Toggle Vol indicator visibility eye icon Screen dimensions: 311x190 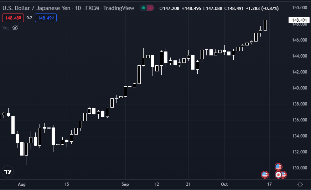[15, 28]
